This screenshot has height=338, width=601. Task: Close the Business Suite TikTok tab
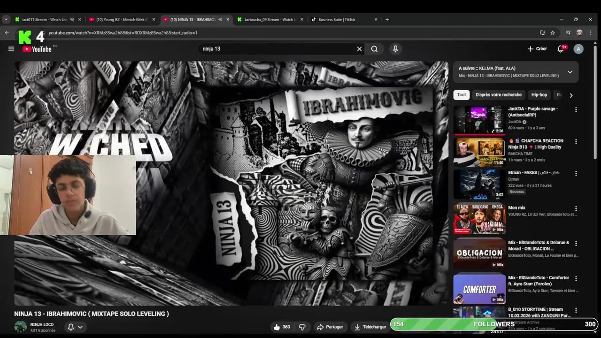[376, 19]
